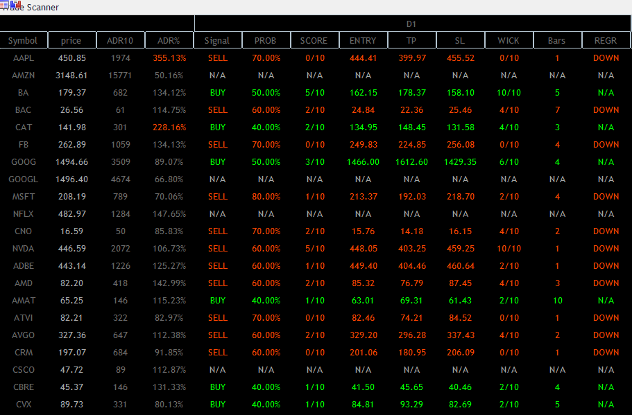This screenshot has width=632, height=415.
Task: Click the FB symbol
Action: (24, 145)
